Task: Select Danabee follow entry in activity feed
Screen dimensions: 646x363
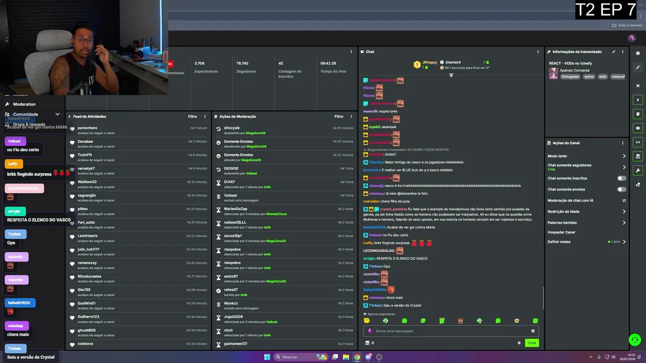Action: point(137,144)
